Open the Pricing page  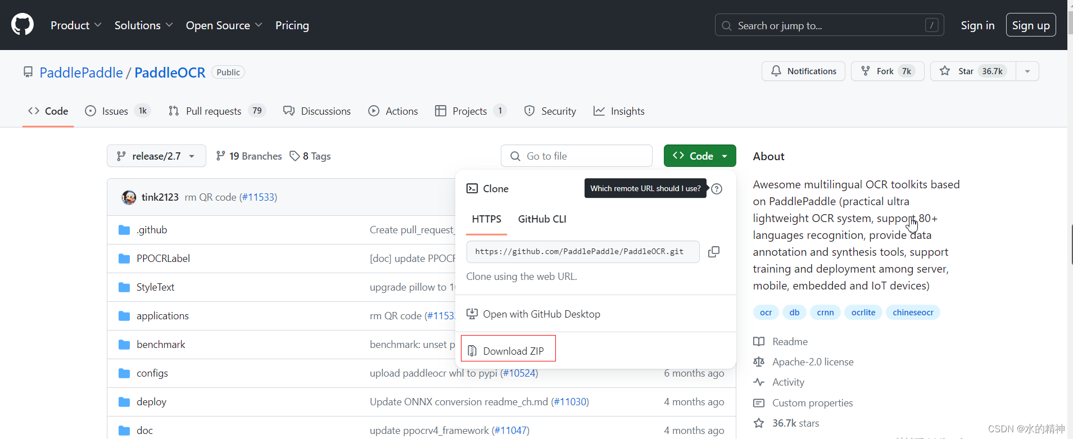[292, 25]
